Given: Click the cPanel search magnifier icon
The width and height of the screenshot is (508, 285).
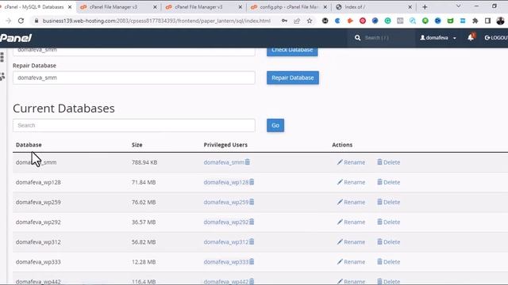Looking at the screenshot, I should [357, 38].
